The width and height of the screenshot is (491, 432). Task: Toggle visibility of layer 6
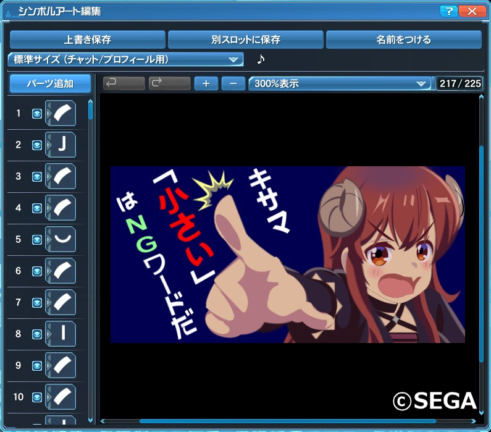[37, 271]
